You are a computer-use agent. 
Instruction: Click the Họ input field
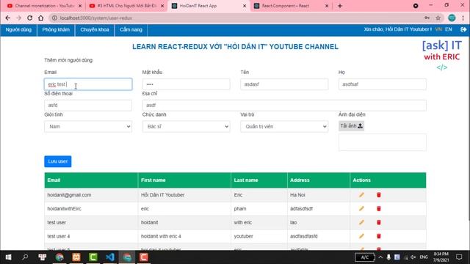click(382, 84)
